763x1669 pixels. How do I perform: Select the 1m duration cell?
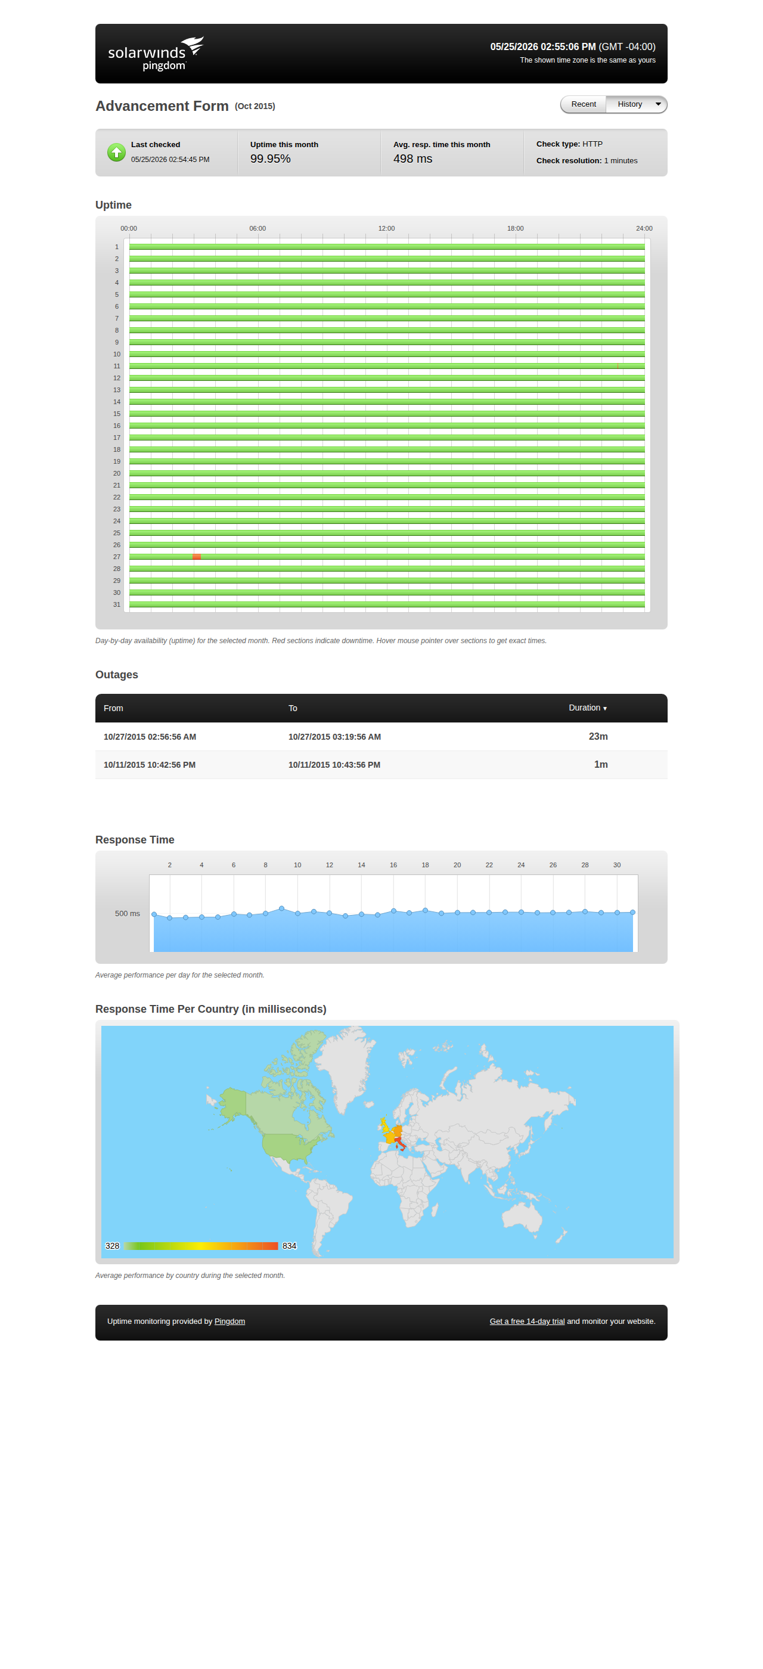point(600,765)
